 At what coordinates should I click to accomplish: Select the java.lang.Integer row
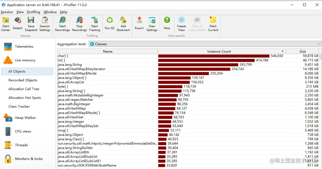tap(188, 122)
